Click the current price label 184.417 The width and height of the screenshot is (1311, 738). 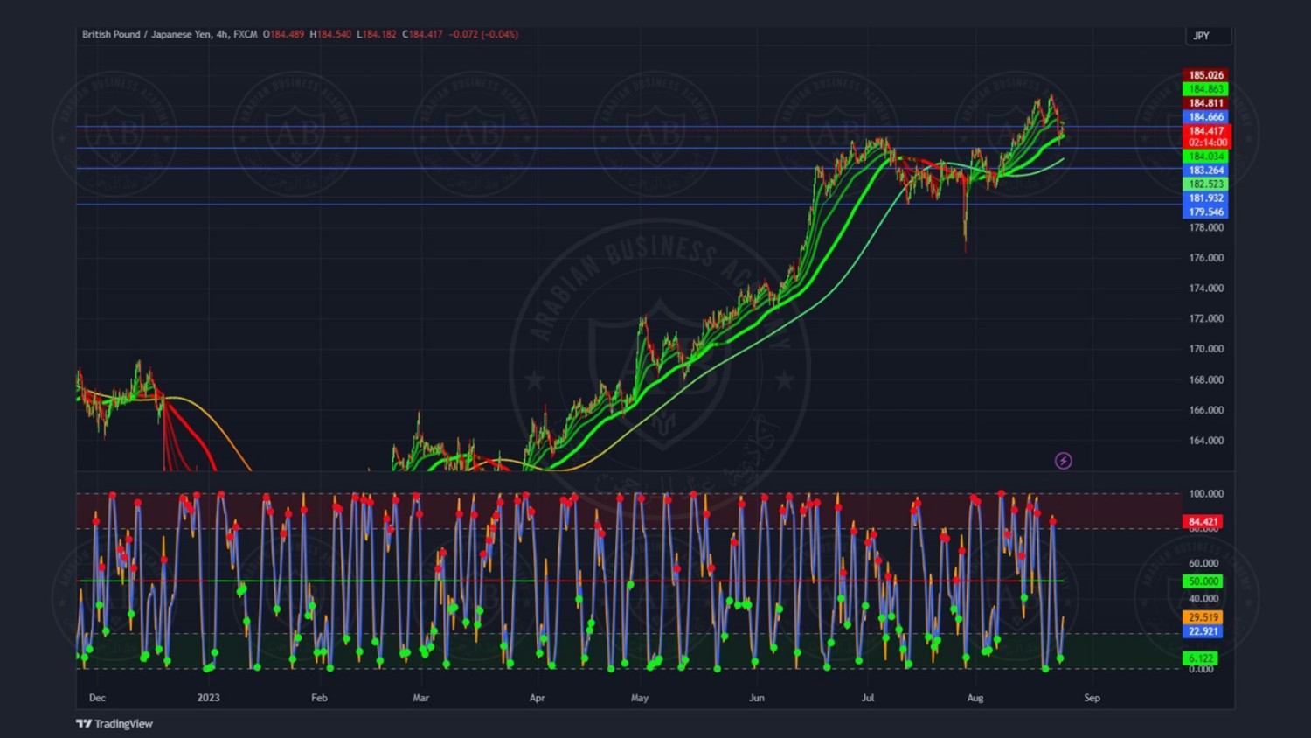coord(1206,131)
